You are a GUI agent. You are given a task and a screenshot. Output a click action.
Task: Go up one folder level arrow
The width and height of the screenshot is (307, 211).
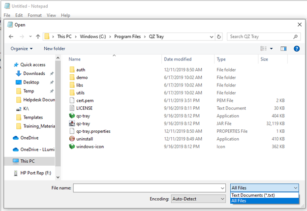pos(38,37)
